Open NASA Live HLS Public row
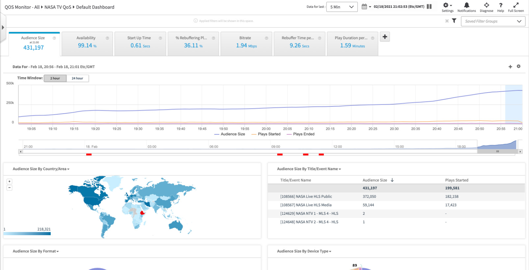The image size is (529, 270). (x=396, y=196)
